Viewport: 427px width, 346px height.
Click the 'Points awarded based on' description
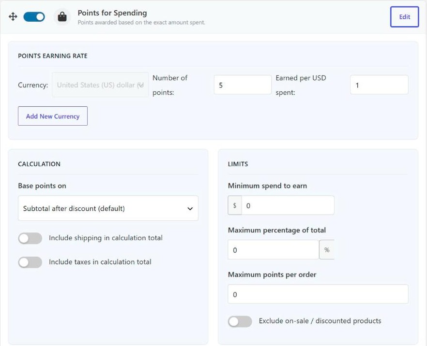pos(141,22)
